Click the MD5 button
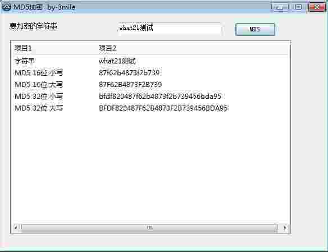Viewport: 328px width, 252px height. [x=255, y=29]
